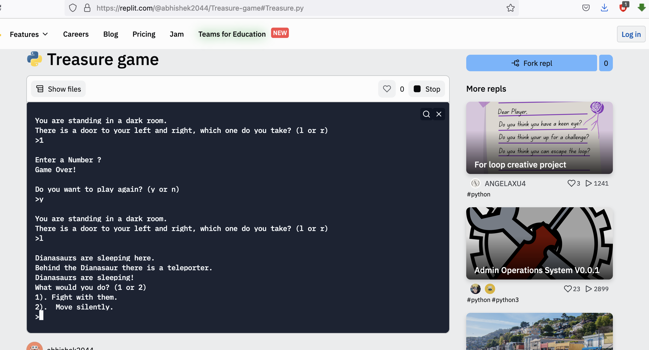
Task: Open the Pocket save icon
Action: 586,8
